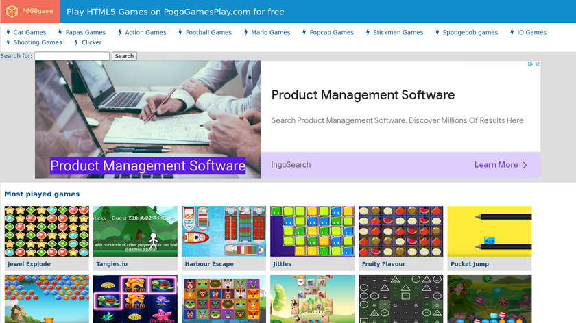576x323 pixels.
Task: Open Tangies.io game thumbnail
Action: coord(135,231)
